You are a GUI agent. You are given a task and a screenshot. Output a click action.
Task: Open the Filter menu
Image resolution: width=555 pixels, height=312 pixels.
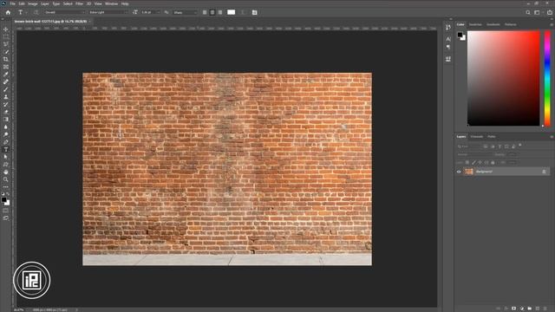[79, 3]
